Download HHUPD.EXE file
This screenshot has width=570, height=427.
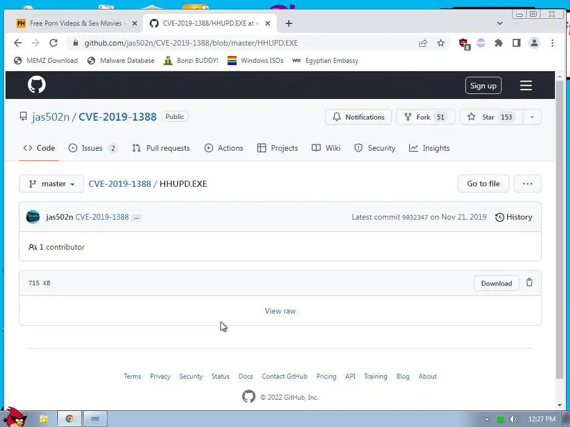coord(496,283)
